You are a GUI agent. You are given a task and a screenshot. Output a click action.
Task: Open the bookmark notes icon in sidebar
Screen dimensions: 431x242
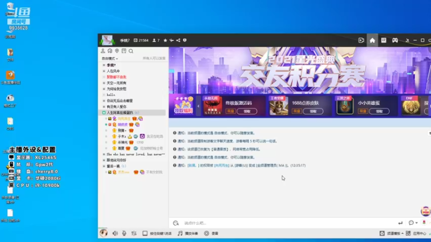tap(124, 51)
